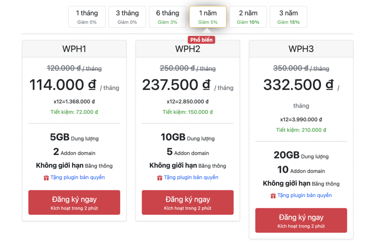This screenshot has width=371, height=246.
Task: Click the gift icon in WPH1 plan
Action: [x=46, y=178]
